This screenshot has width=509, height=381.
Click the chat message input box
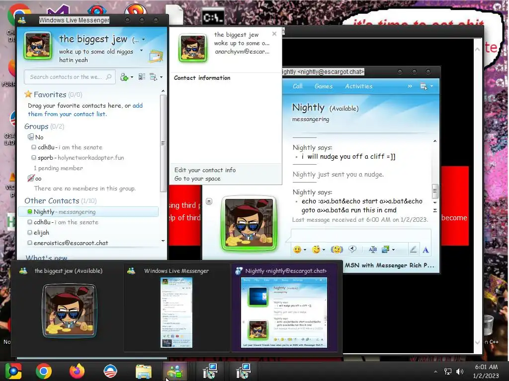click(361, 235)
